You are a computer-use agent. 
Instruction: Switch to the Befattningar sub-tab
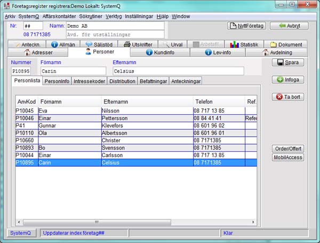[154, 81]
